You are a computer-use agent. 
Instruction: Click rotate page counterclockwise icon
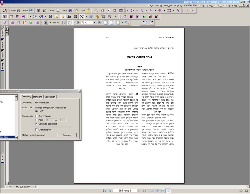[x=145, y=23]
